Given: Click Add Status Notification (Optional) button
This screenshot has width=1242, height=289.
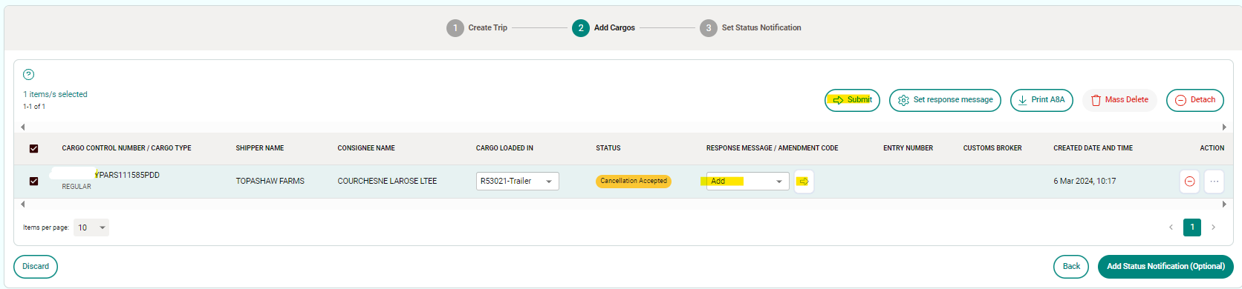Looking at the screenshot, I should click(1165, 267).
